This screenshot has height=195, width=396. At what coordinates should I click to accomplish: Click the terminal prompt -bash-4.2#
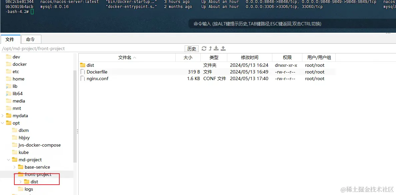[17, 12]
